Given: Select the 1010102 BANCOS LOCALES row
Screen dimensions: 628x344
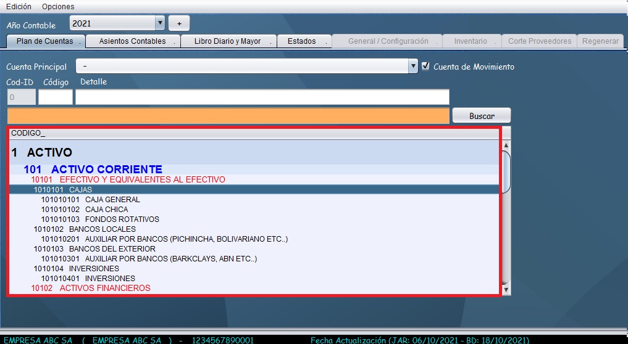Looking at the screenshot, I should pos(85,229).
